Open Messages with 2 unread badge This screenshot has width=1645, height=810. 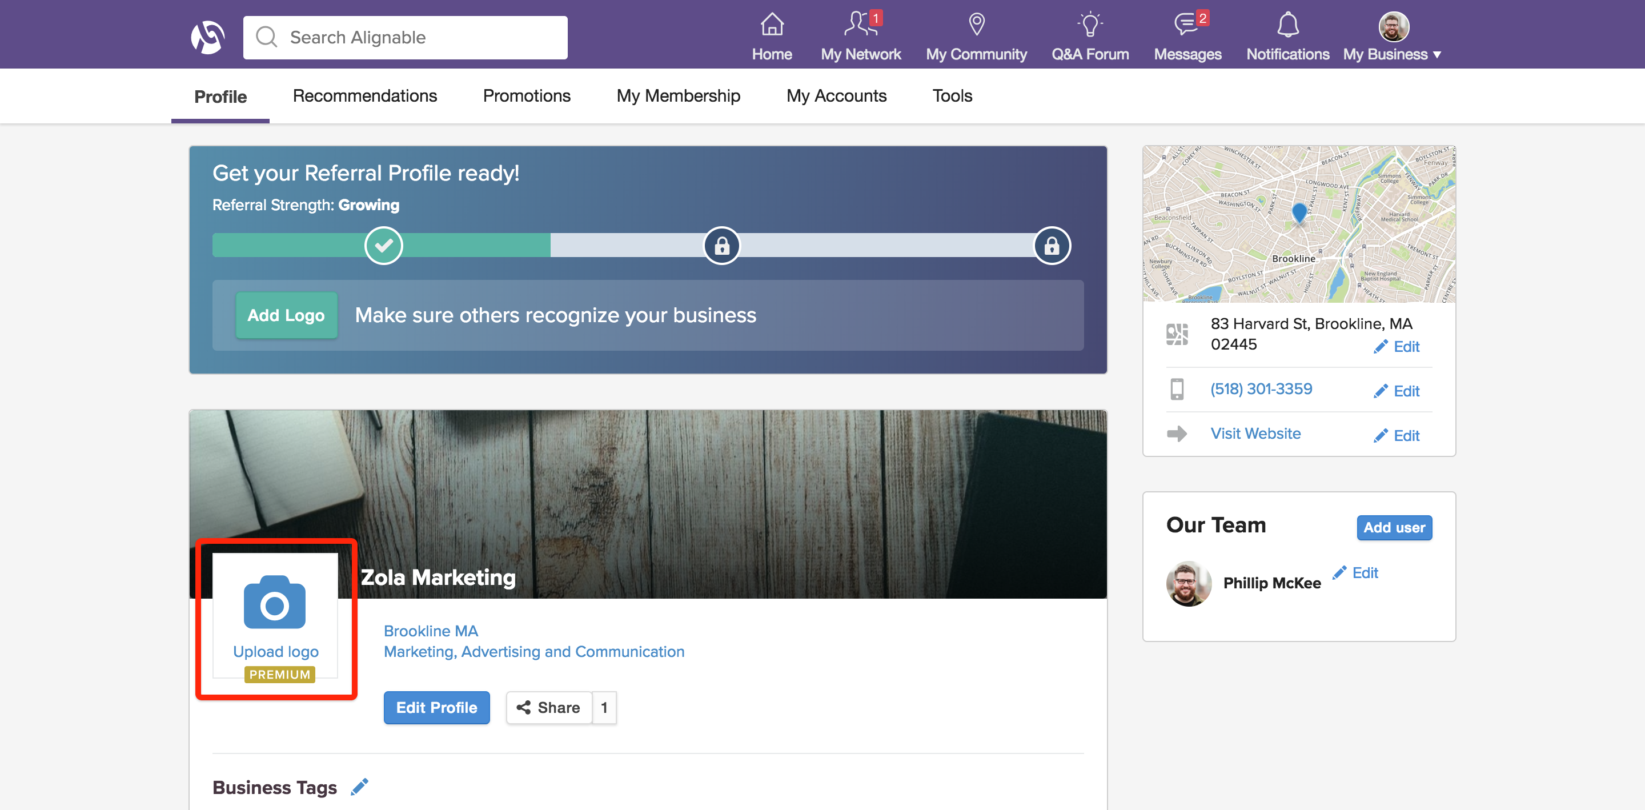[1187, 37]
